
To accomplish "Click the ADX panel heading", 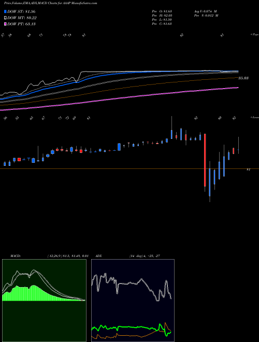I will [x=99, y=256].
